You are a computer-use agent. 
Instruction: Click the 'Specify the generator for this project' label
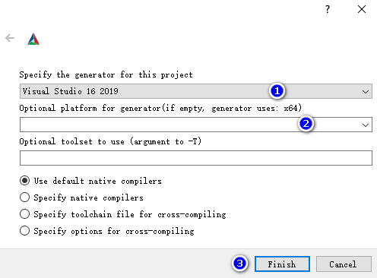point(106,74)
